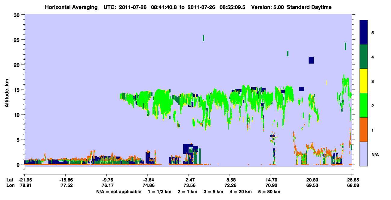The width and height of the screenshot is (391, 200).
Task: Click longitude value 69.53
Action: (x=312, y=185)
